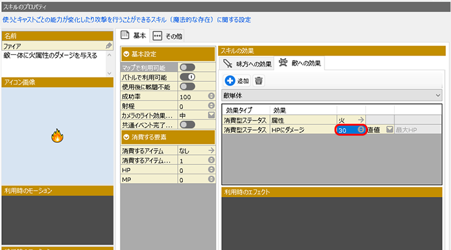Click the blue plus 追加 icon
This screenshot has height=250, width=451.
click(230, 81)
